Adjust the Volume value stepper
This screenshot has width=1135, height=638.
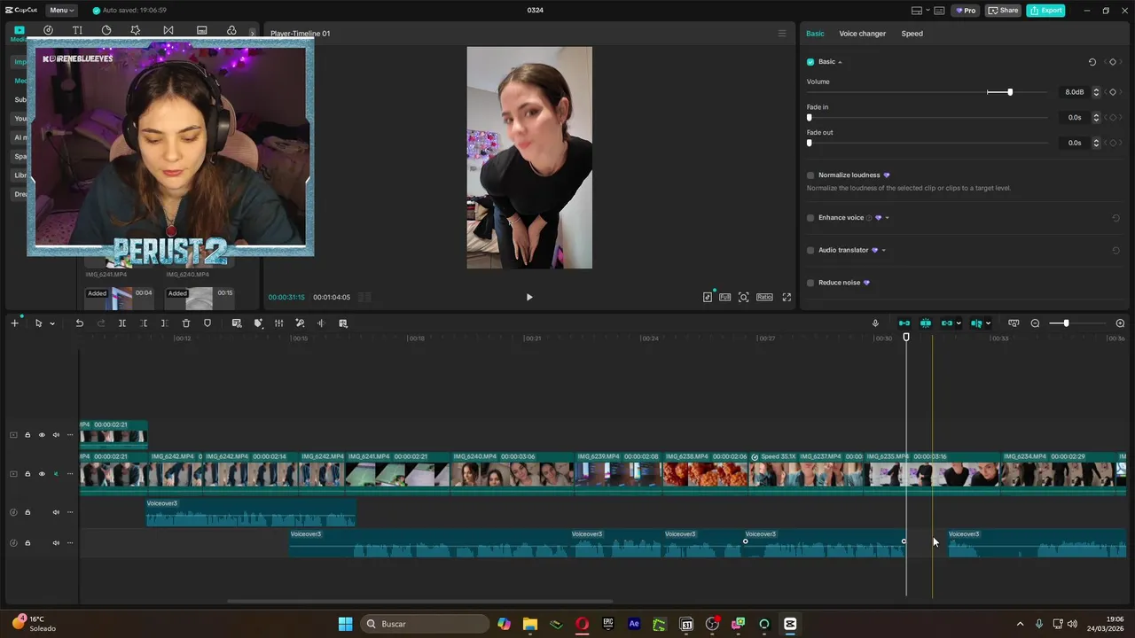point(1096,92)
